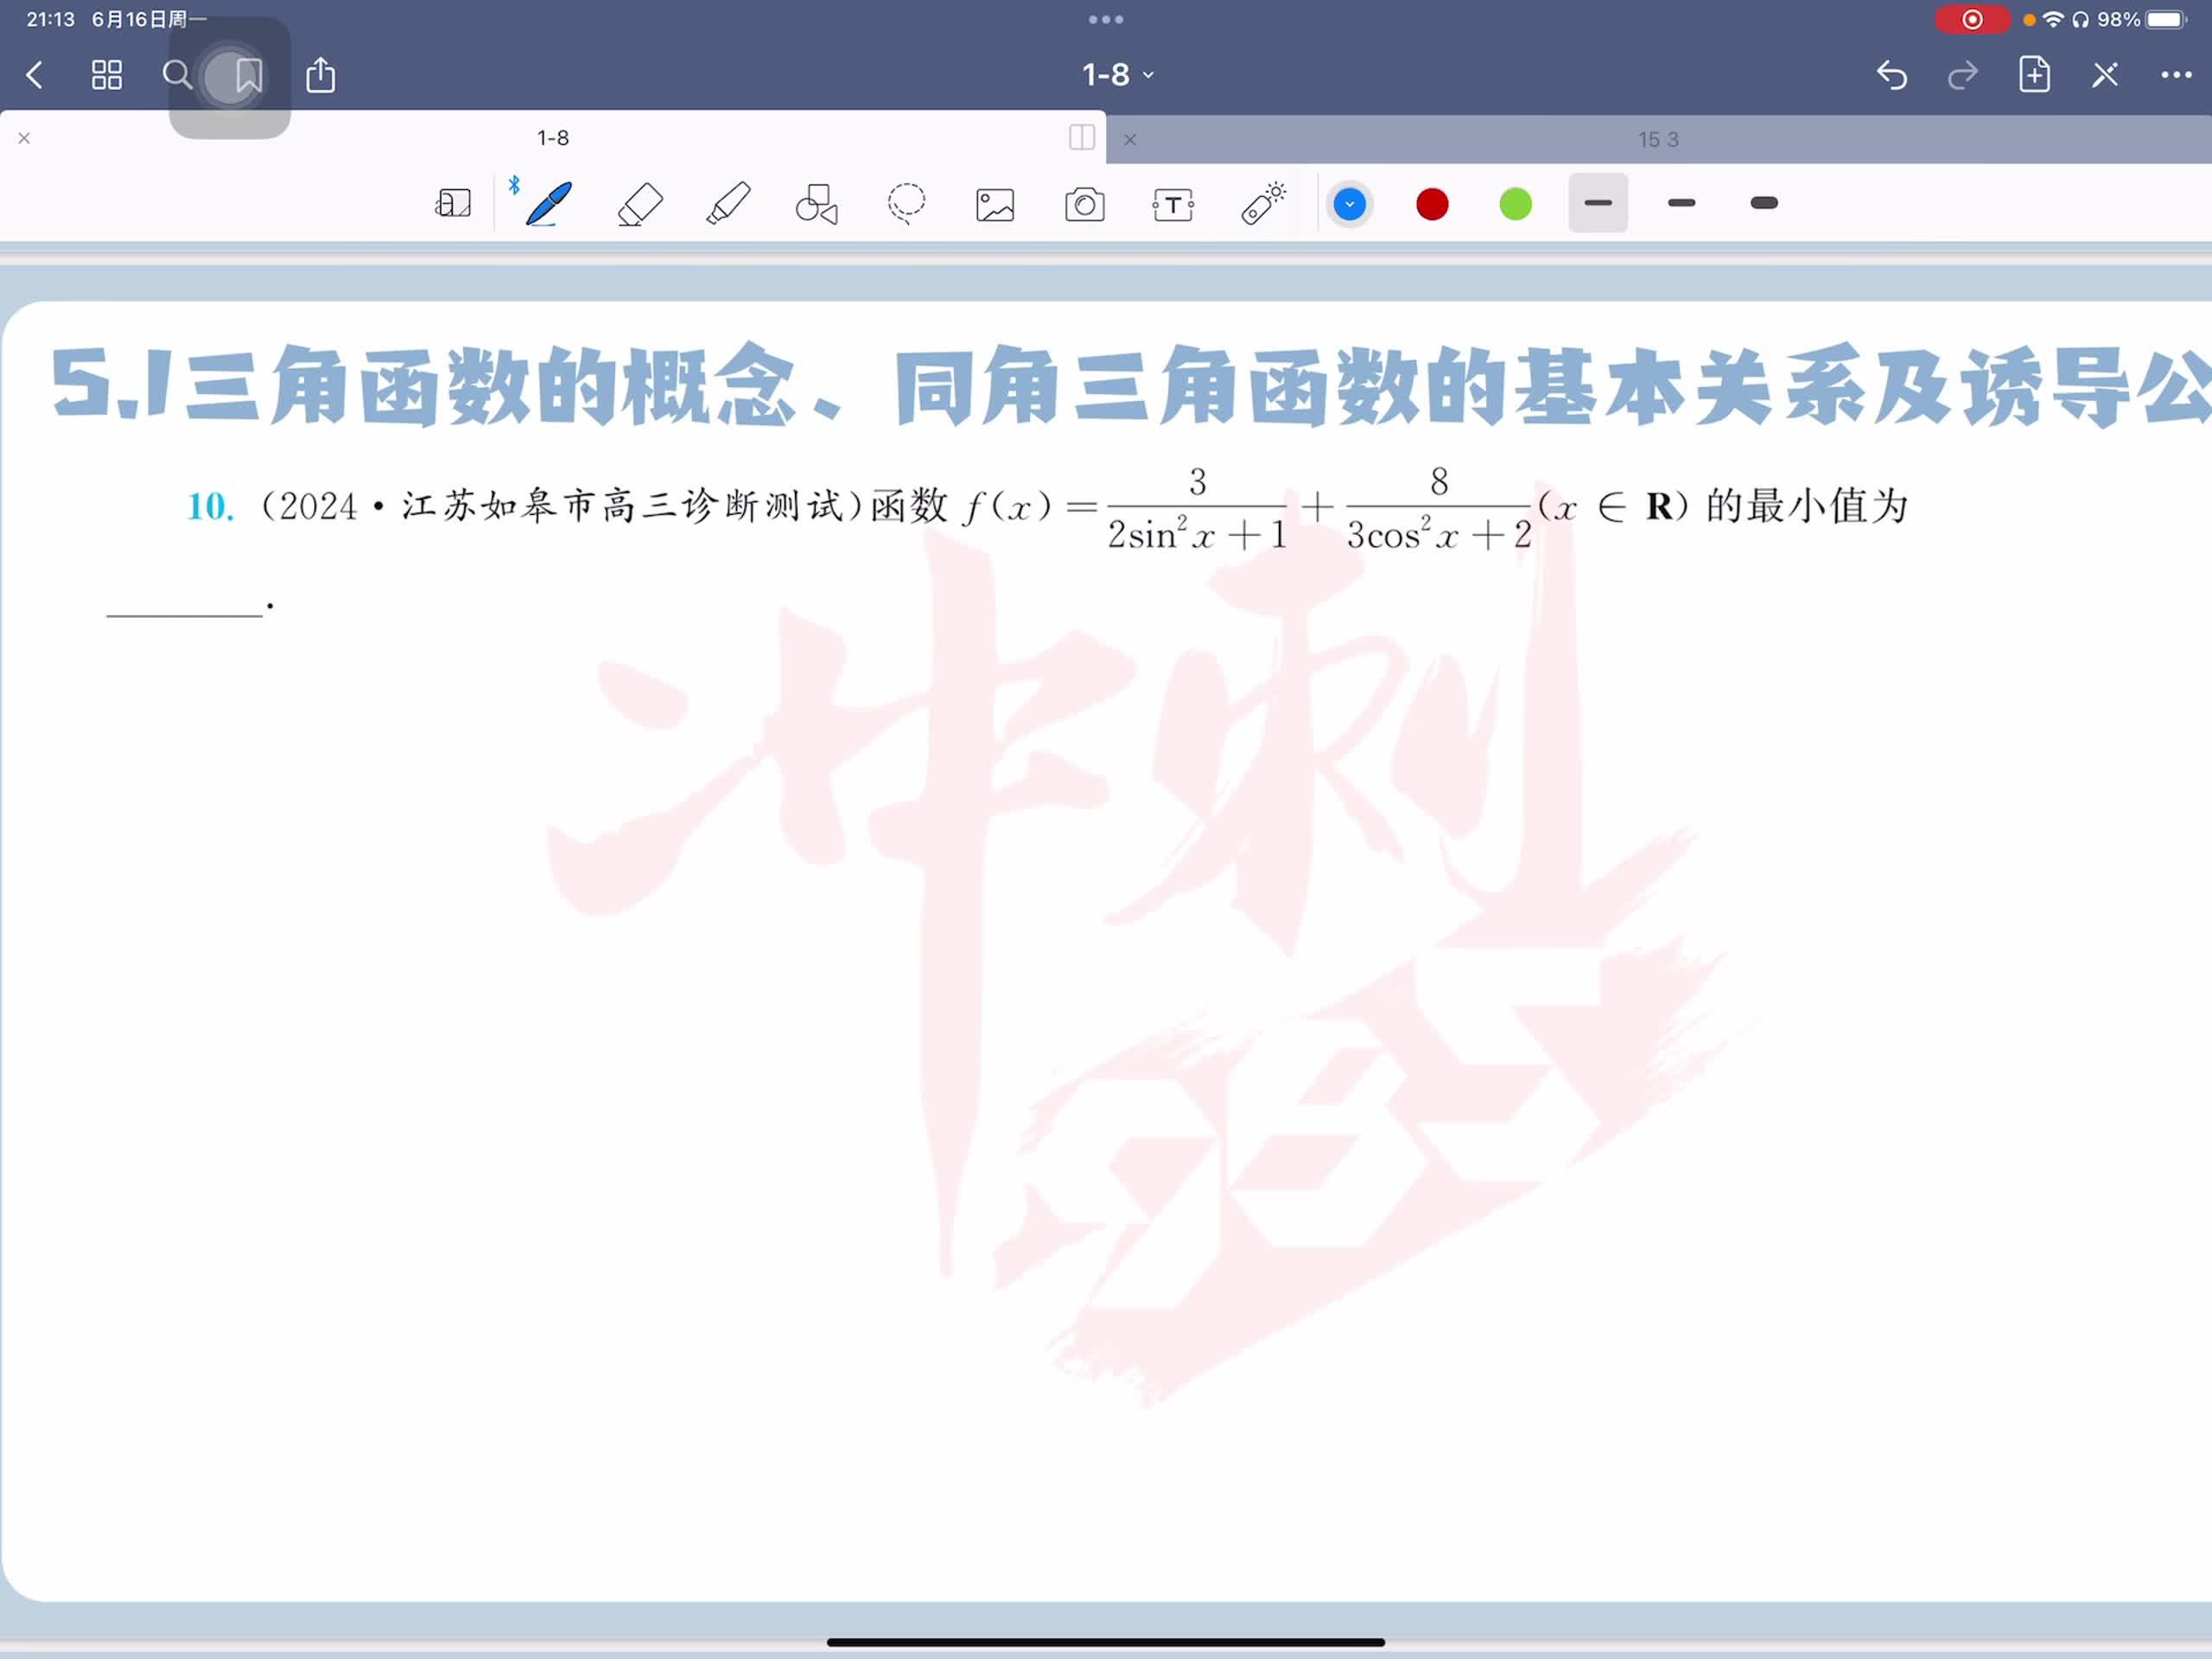Select the Lasso selection tool
This screenshot has height=1659, width=2212.
(906, 204)
